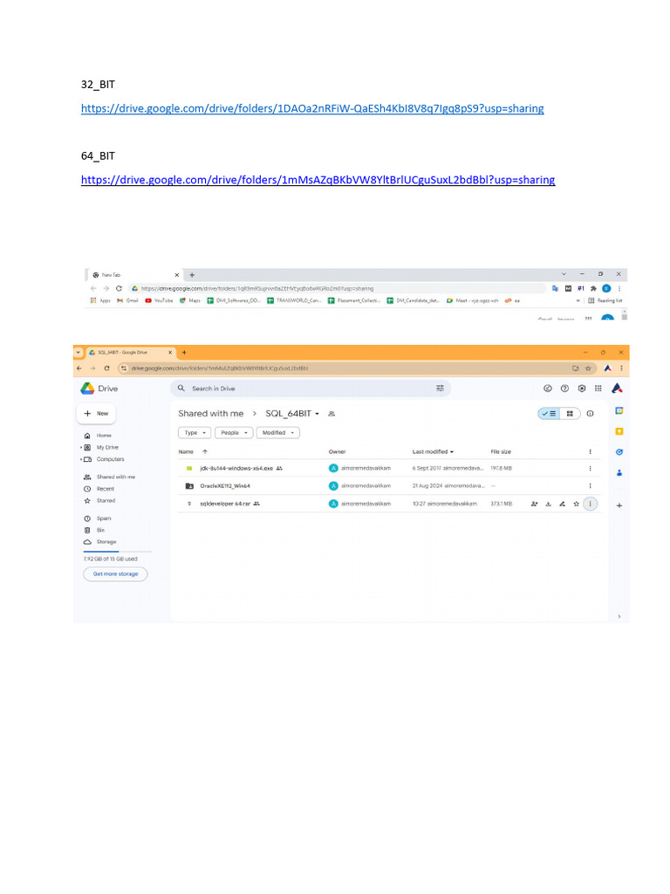The height and width of the screenshot is (894, 670).
Task: Open Gmail bookmark in upper browser
Action: 127,300
